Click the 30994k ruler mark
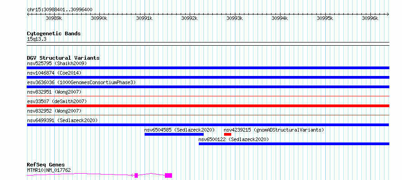 click(280, 18)
